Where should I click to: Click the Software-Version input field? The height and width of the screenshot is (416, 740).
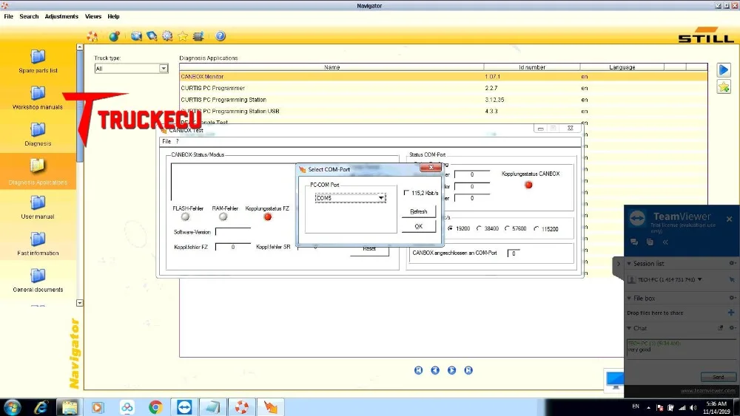233,232
